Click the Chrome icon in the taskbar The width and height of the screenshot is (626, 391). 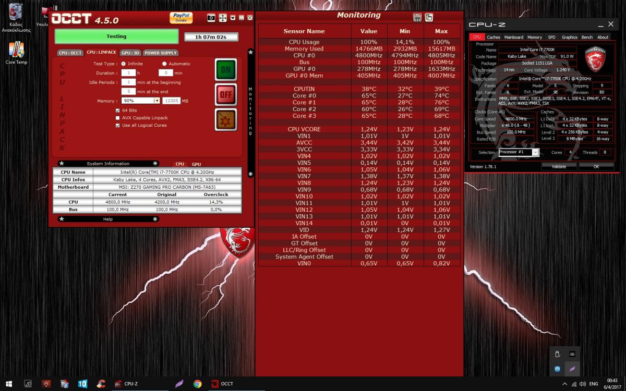coord(197,384)
